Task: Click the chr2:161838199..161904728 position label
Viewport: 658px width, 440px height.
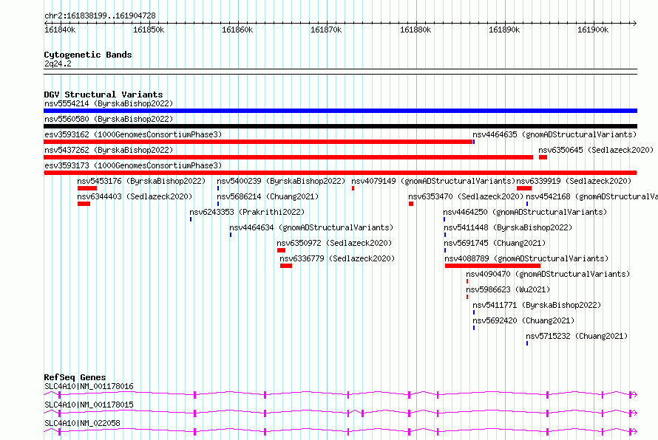Action: click(100, 16)
